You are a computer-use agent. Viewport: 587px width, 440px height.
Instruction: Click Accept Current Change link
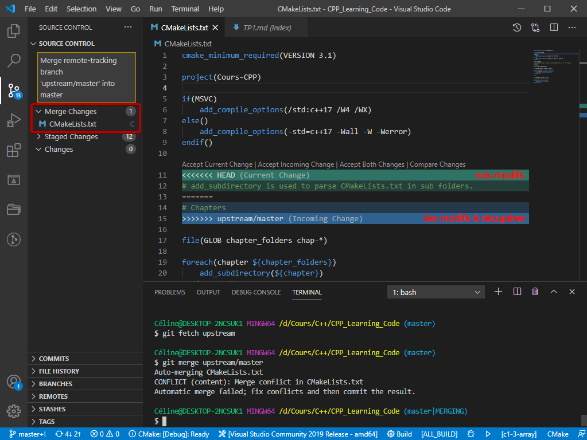click(x=217, y=164)
